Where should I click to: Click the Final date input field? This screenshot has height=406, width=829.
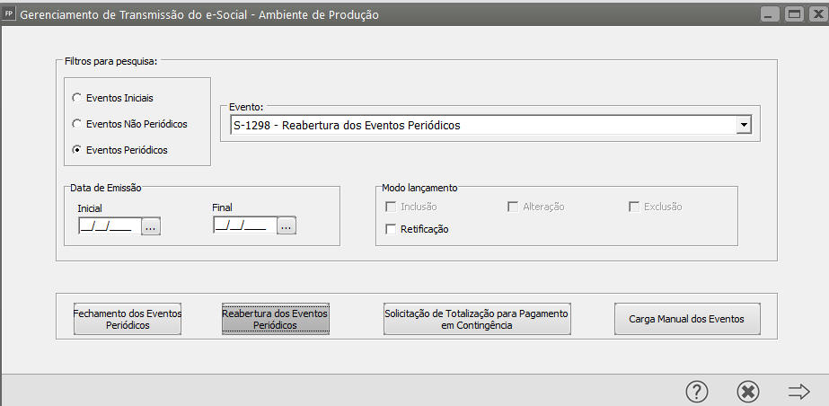[243, 226]
